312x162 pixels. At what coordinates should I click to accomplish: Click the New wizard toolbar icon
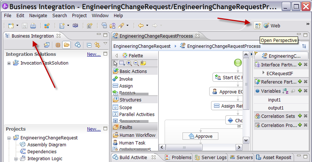11,26
